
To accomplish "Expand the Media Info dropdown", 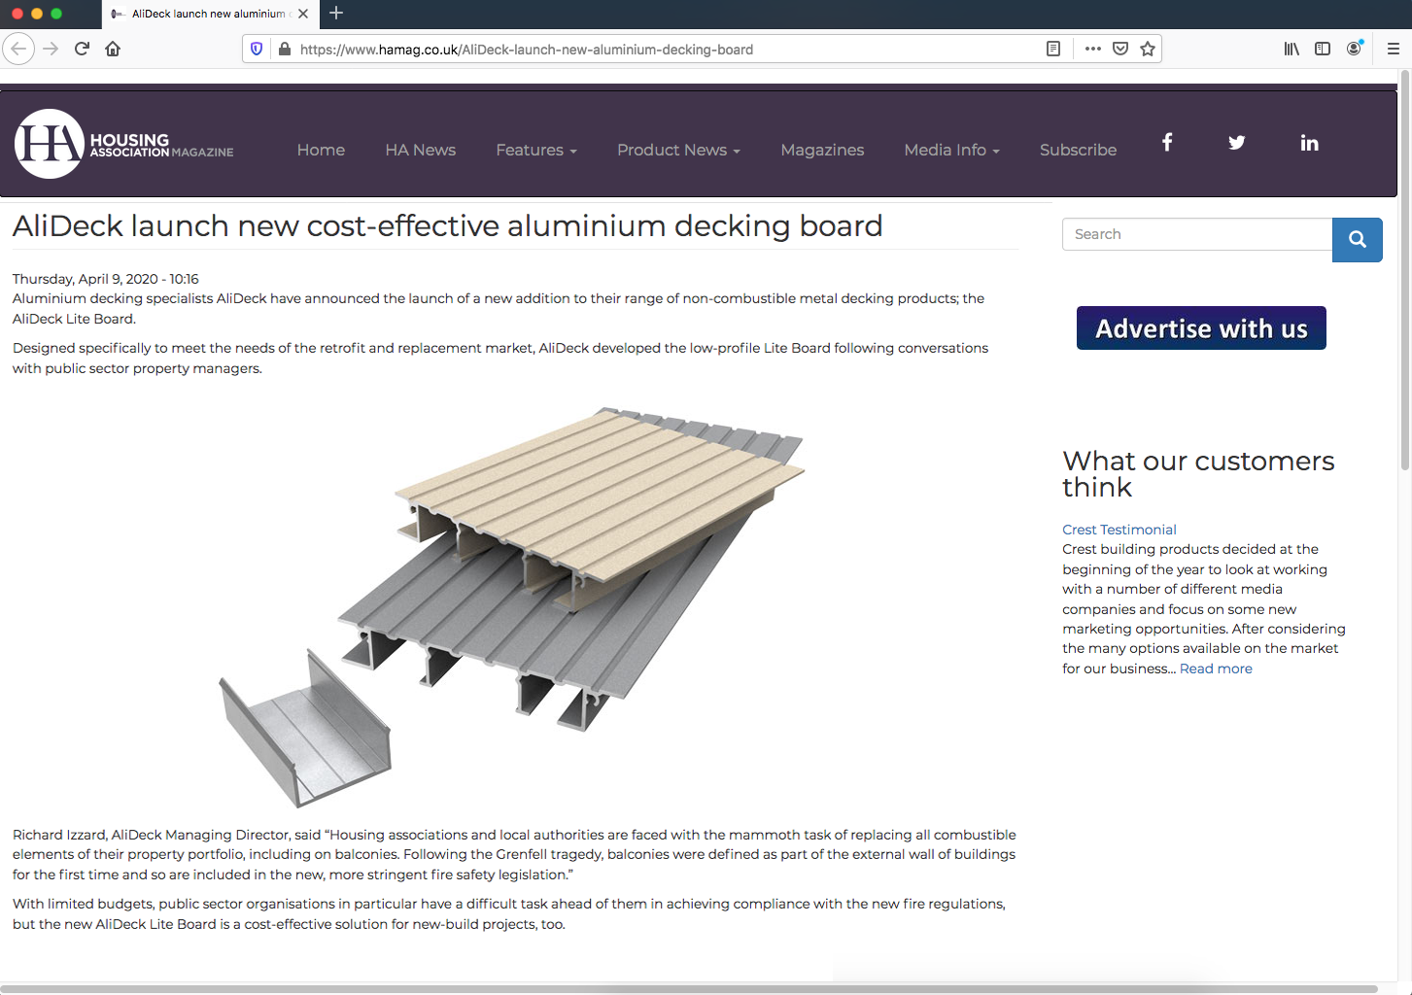I will [951, 150].
